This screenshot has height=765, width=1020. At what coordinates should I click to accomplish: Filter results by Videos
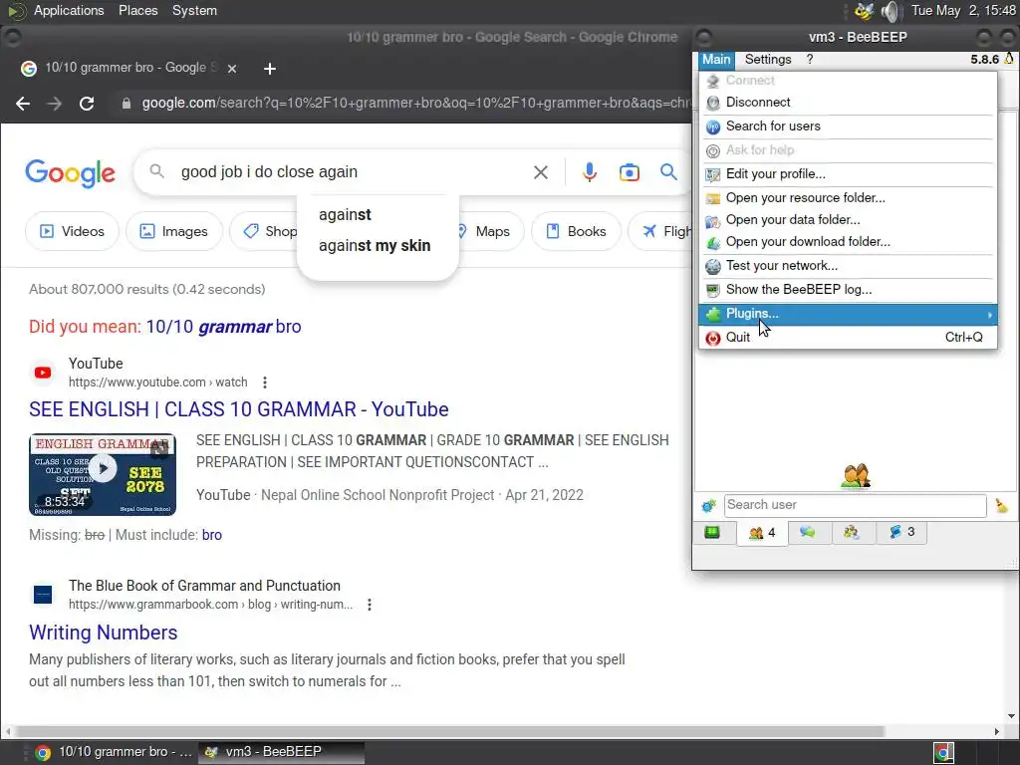72,231
